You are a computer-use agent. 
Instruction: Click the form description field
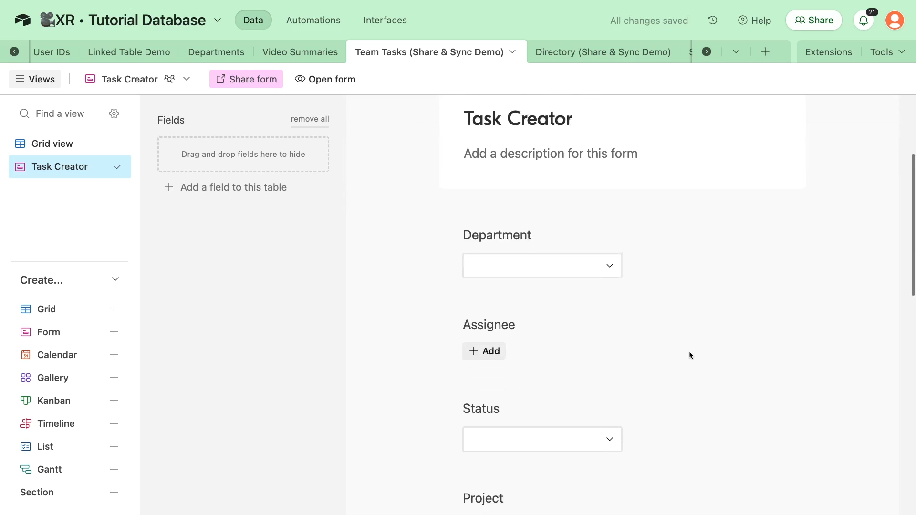[550, 154]
